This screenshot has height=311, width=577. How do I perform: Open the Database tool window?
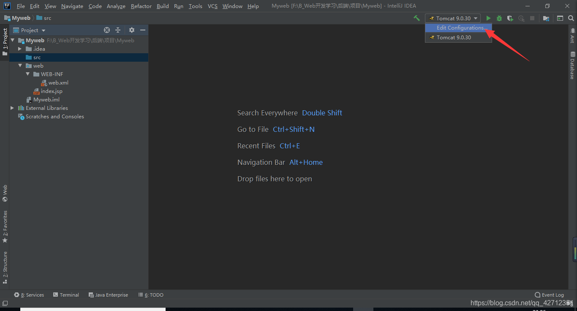[x=573, y=65]
